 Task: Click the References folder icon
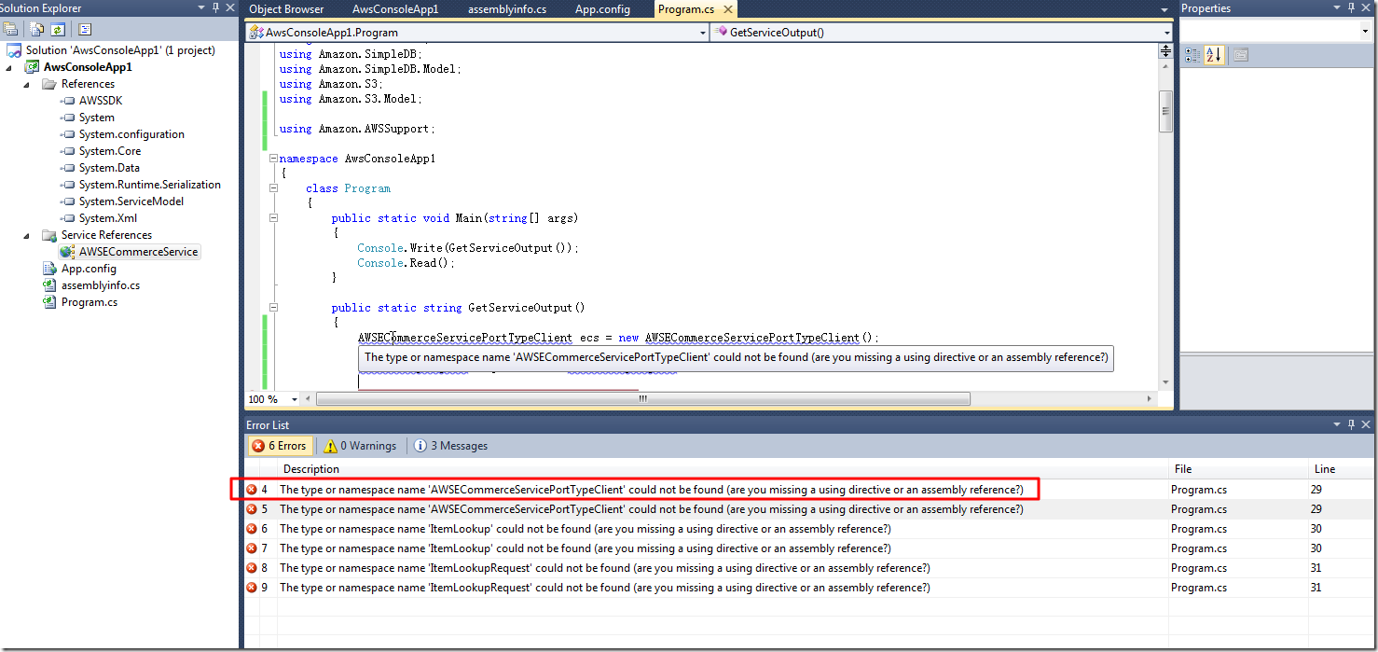point(50,84)
